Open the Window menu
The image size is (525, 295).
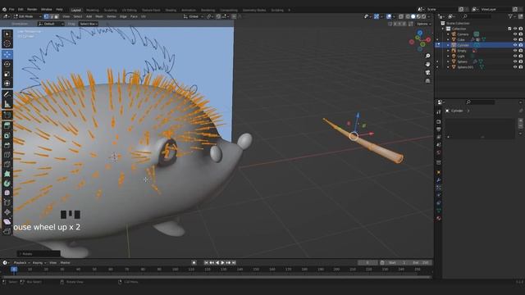46,9
